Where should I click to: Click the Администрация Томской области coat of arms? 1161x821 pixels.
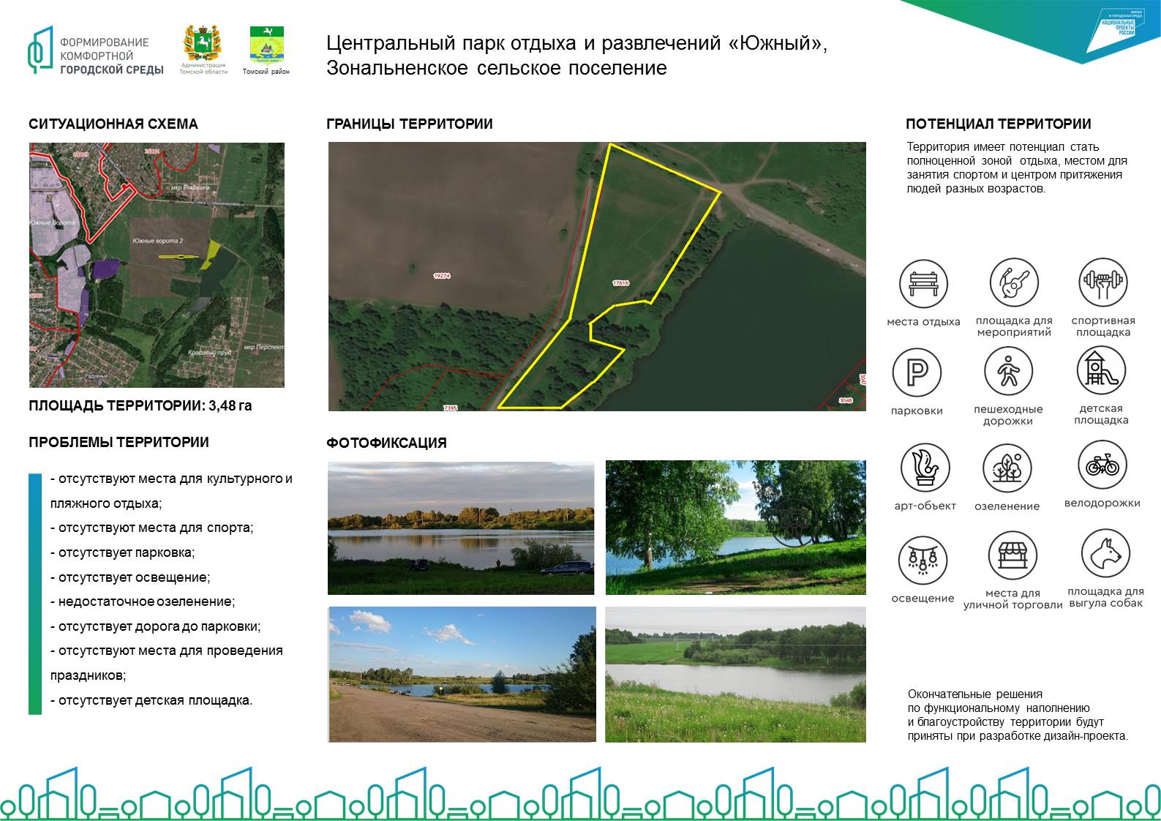[x=203, y=49]
